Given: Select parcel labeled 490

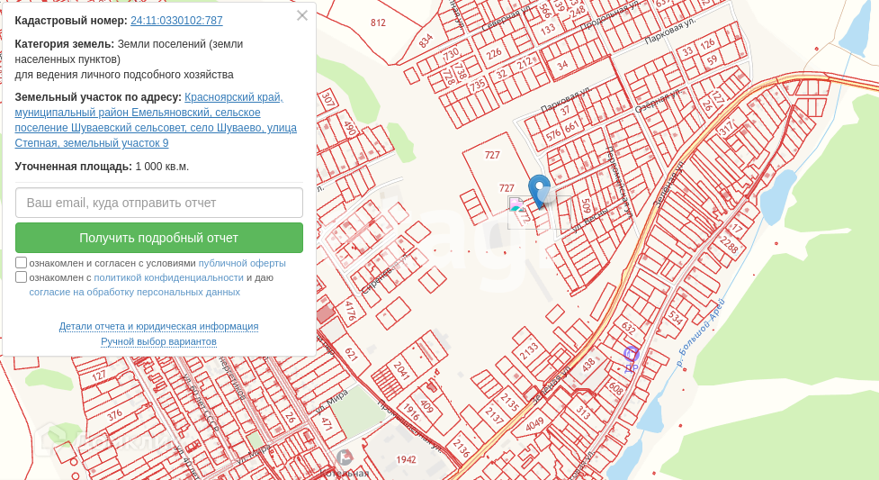Looking at the screenshot, I should click(349, 129).
